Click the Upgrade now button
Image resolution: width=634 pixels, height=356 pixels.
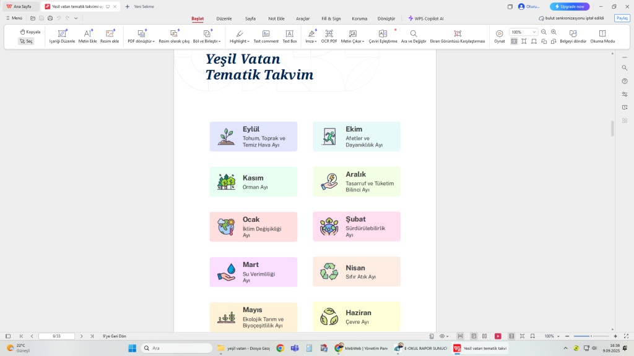pos(570,6)
